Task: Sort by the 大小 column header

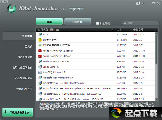Action: [x=123, y=30]
